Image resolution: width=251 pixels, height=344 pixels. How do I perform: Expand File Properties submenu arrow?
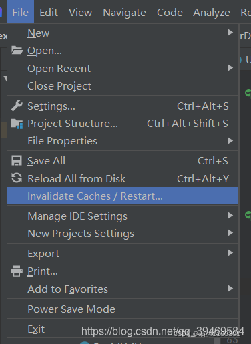click(x=230, y=140)
